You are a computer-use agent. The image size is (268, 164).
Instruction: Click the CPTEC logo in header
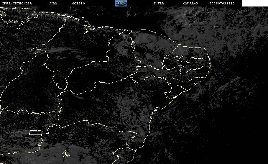click(121, 3)
